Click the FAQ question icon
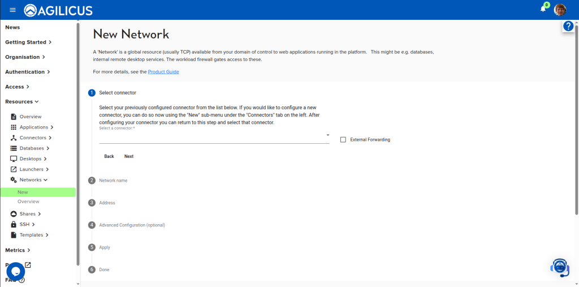Viewport: 579px width, 287px height. (x=22, y=280)
